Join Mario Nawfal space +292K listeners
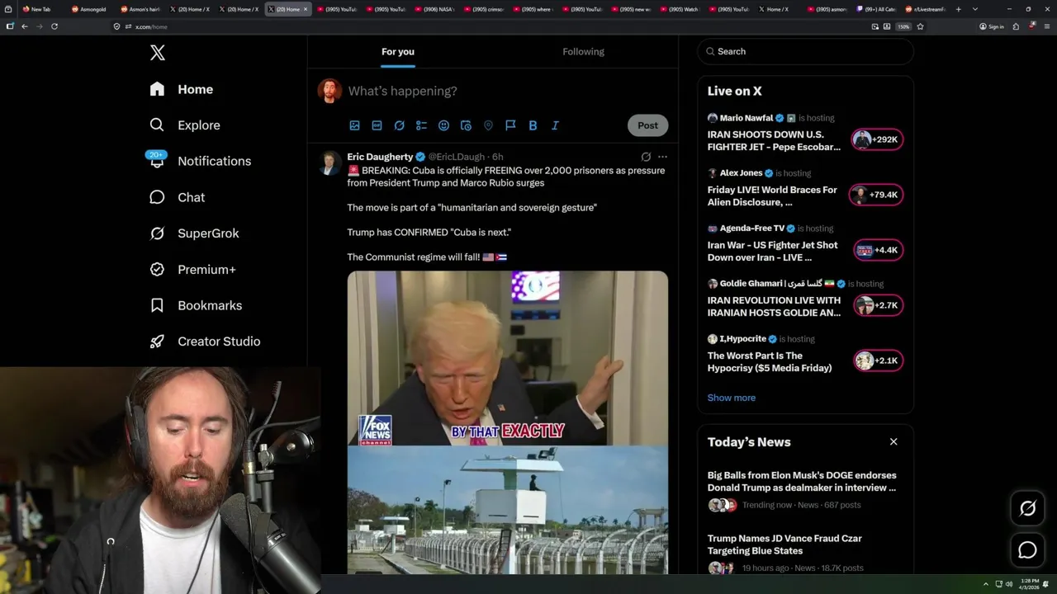 point(877,139)
